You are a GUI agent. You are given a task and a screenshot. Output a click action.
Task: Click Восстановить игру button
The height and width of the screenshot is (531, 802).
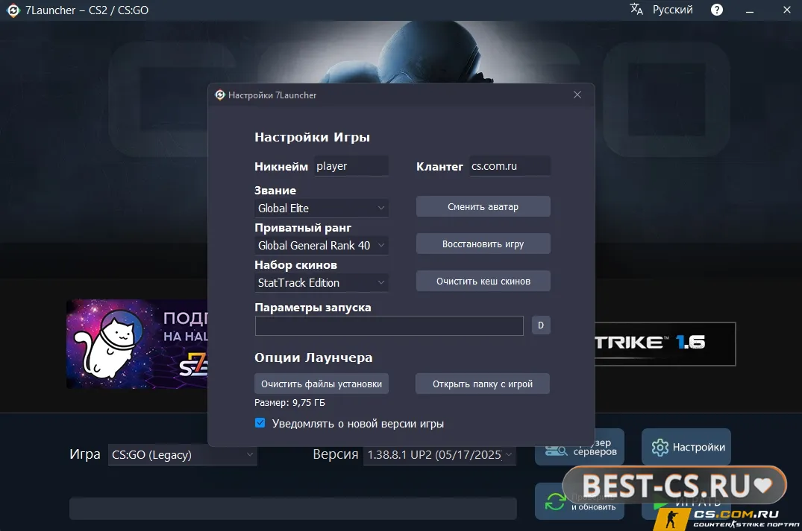(x=483, y=244)
